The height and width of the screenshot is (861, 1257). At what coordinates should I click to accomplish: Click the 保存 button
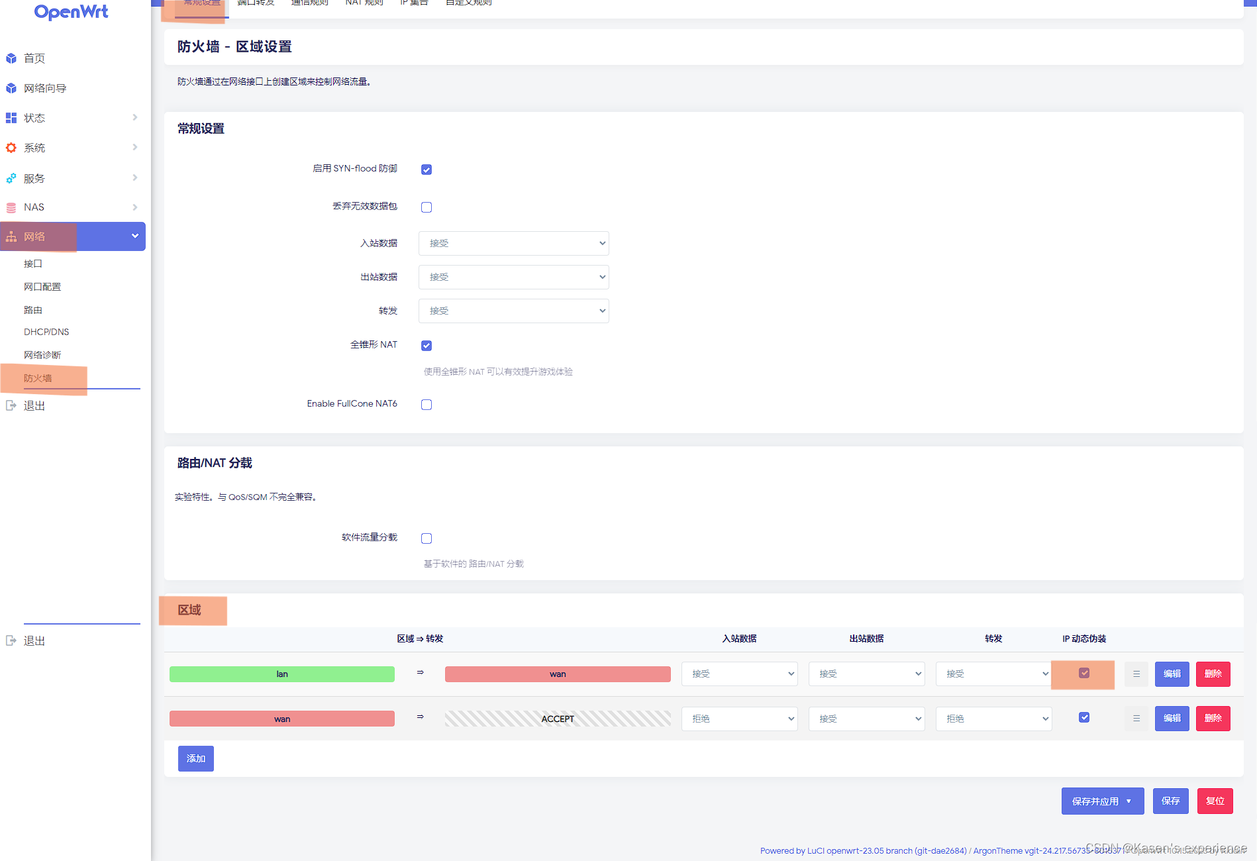point(1171,801)
